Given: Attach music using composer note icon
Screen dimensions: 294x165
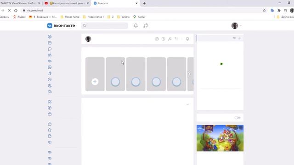Looking at the screenshot, I should coord(170,39).
